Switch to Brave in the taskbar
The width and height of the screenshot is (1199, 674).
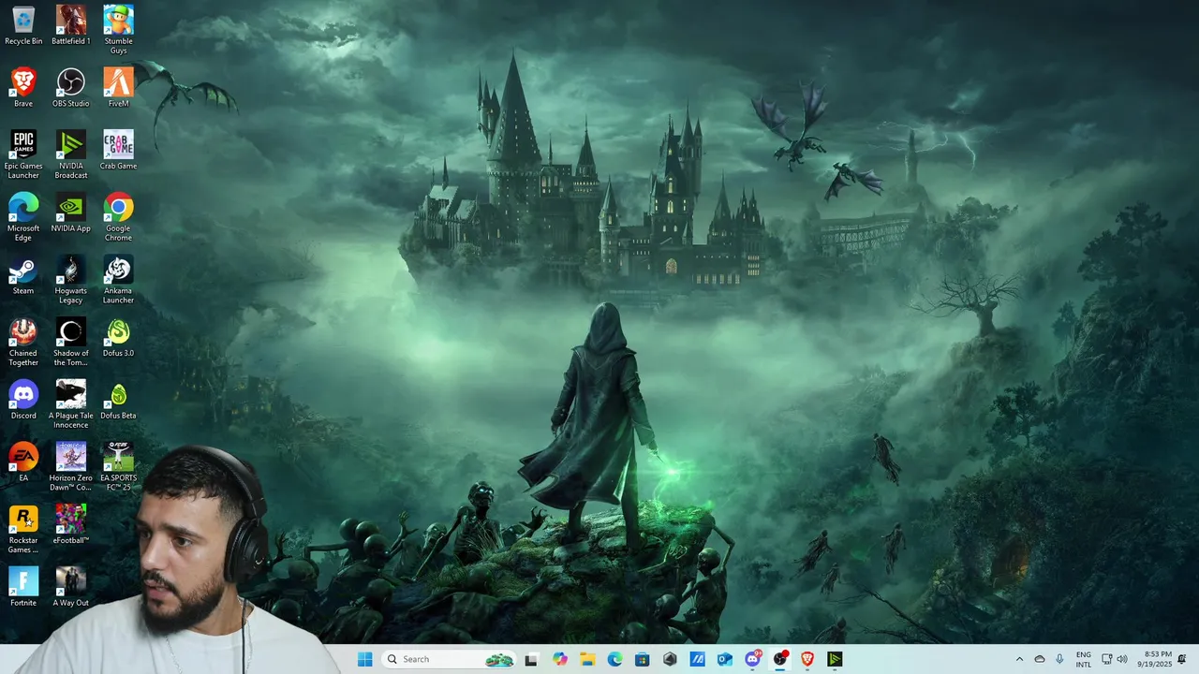click(x=807, y=659)
